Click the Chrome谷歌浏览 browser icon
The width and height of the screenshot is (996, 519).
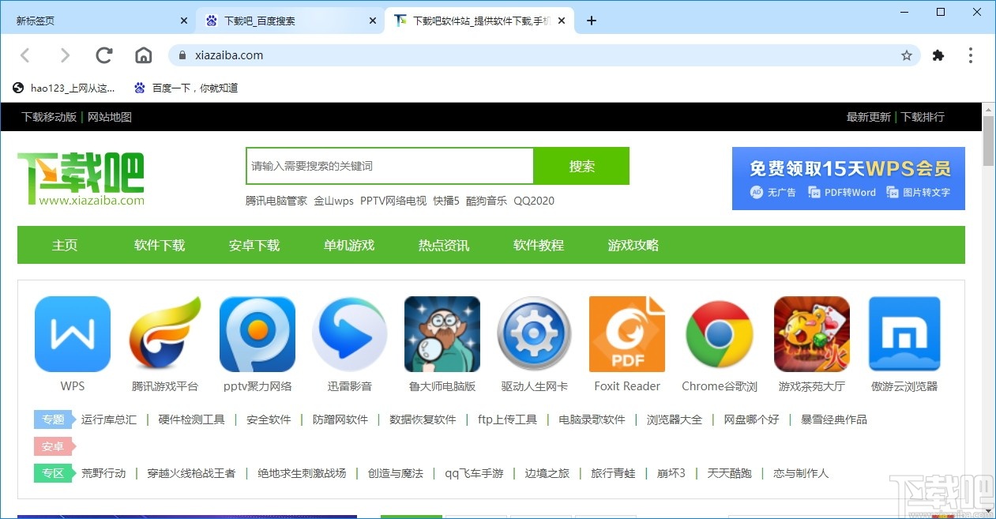point(719,333)
